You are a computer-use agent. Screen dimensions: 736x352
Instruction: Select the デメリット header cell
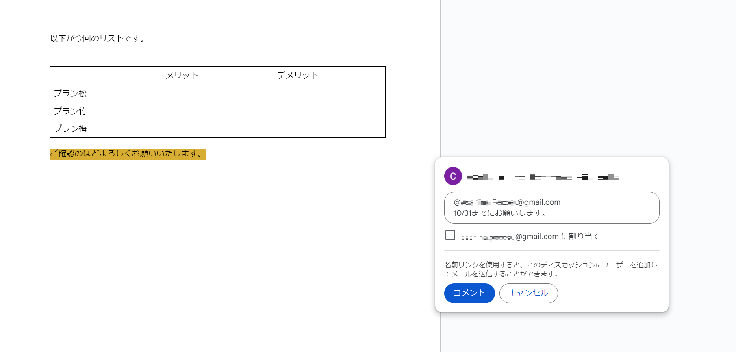(x=329, y=75)
